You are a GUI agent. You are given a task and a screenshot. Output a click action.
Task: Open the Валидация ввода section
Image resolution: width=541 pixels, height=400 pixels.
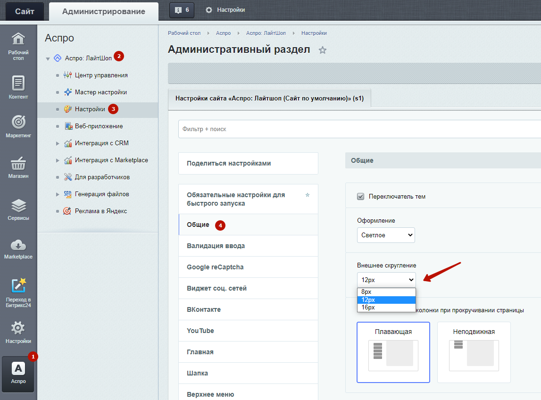click(249, 246)
